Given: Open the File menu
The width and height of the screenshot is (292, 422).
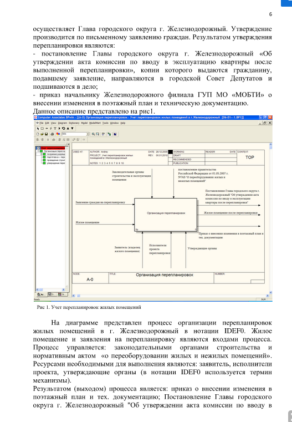Looking at the screenshot, I should point(42,123).
